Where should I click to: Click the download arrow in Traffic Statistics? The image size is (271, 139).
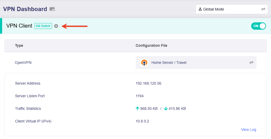[x=166, y=109]
